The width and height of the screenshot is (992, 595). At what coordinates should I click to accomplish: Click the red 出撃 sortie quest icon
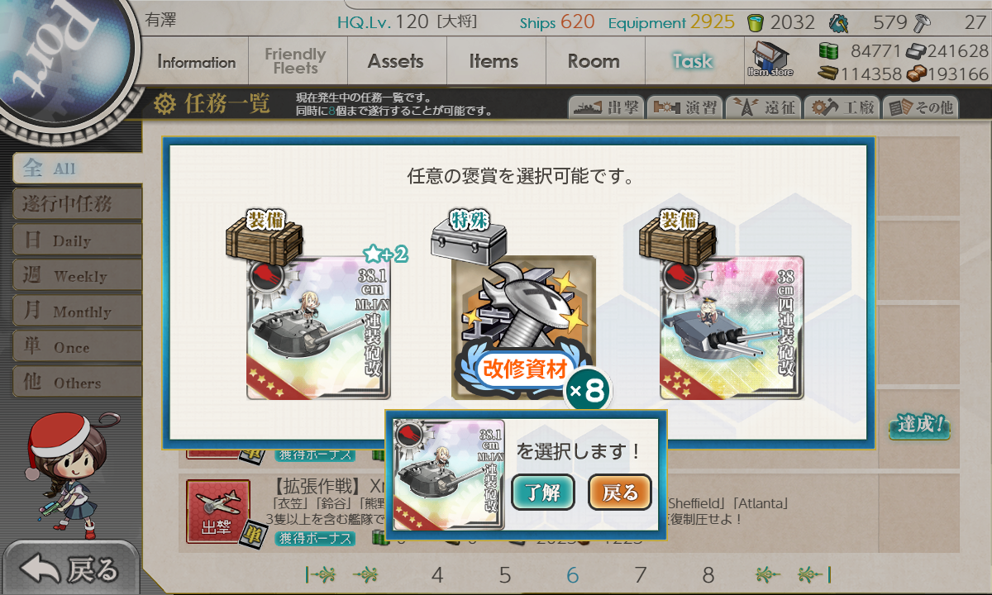tap(218, 512)
